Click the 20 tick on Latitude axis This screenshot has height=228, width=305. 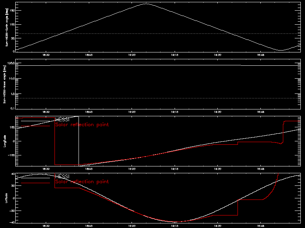click(x=13, y=186)
